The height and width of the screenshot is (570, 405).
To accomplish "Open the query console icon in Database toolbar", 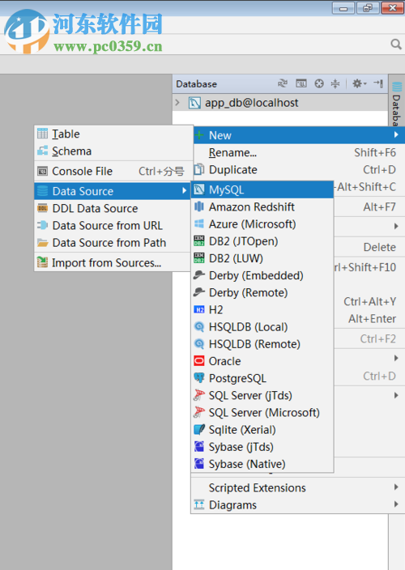I will coord(301,84).
